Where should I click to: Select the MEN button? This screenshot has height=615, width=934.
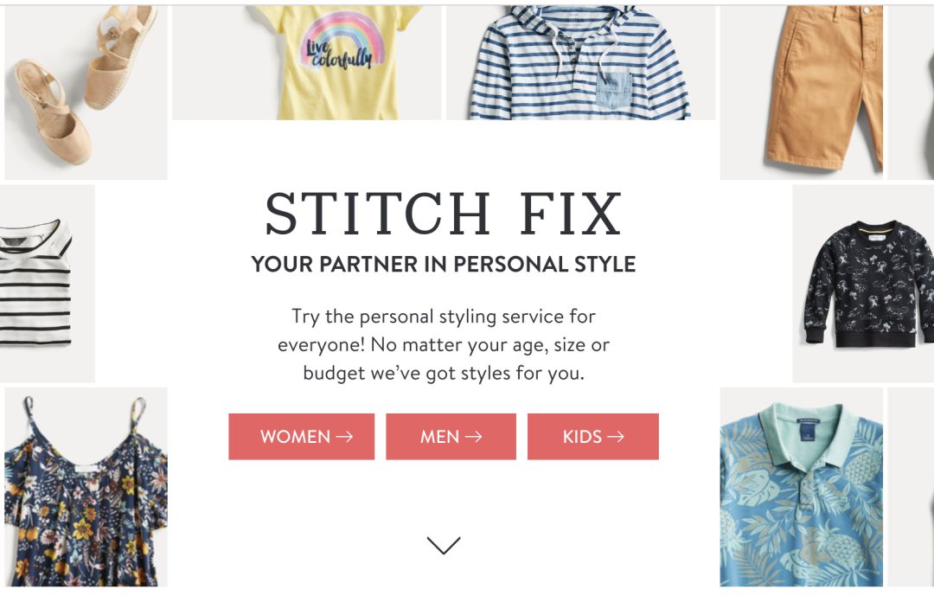coord(451,436)
